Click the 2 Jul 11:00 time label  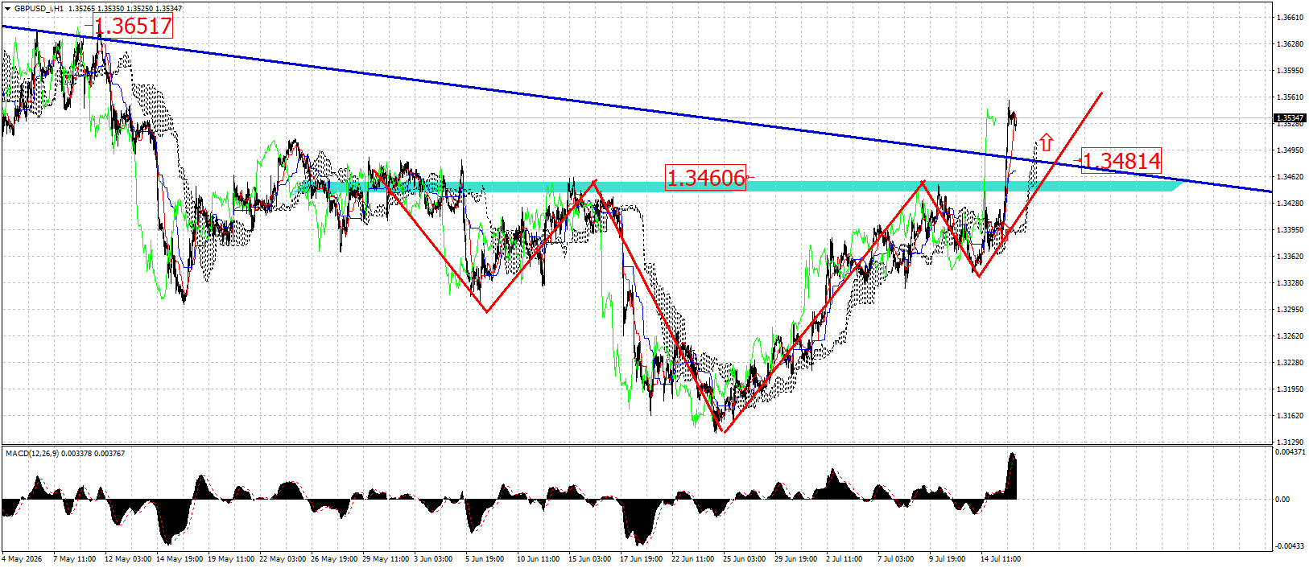point(844,559)
